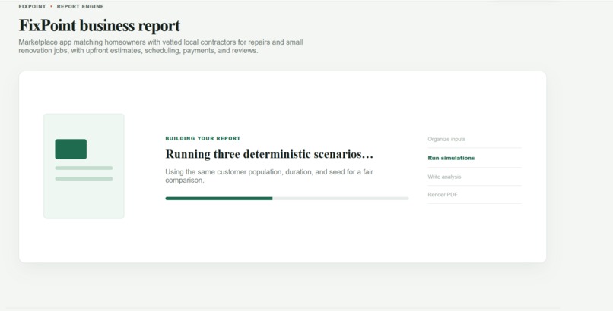
Task: Click the BUILDING YOUR REPORT label
Action: coord(203,138)
